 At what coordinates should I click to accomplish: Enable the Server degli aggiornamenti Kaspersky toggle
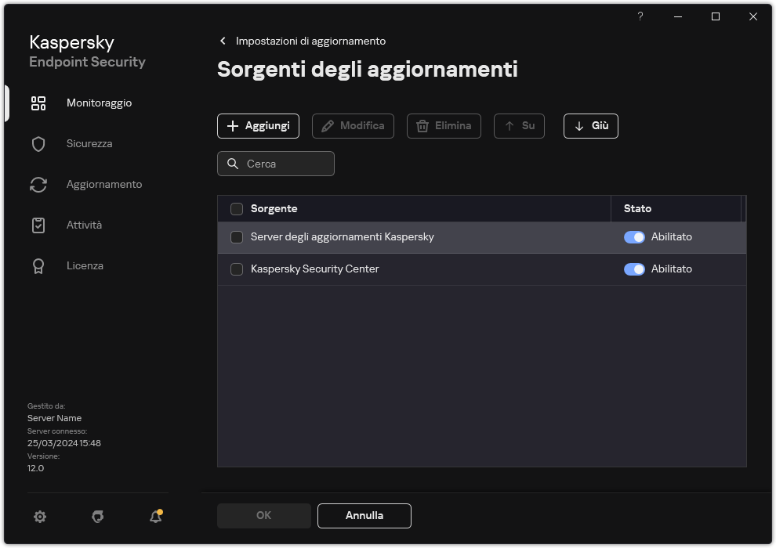[633, 236]
